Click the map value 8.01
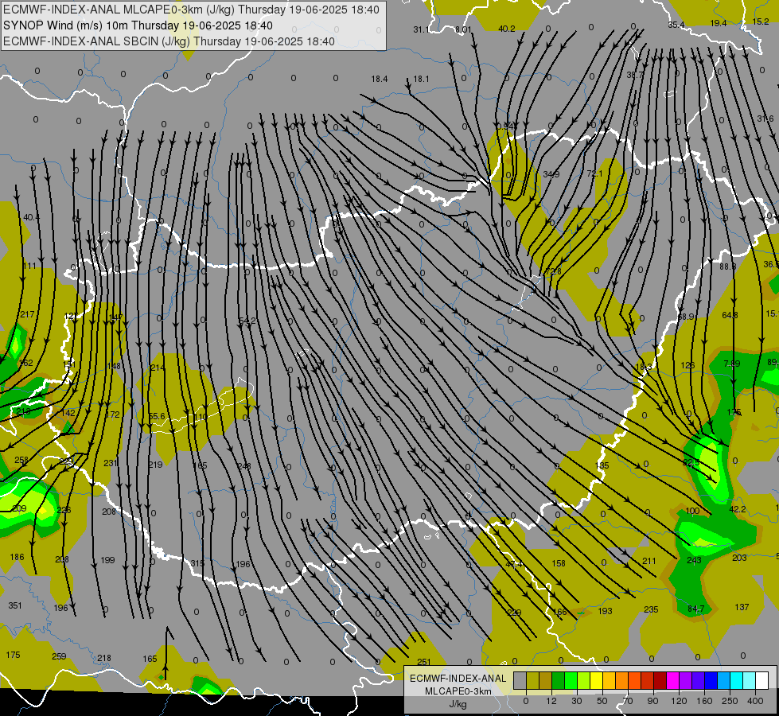Image resolution: width=779 pixels, height=716 pixels. click(463, 29)
